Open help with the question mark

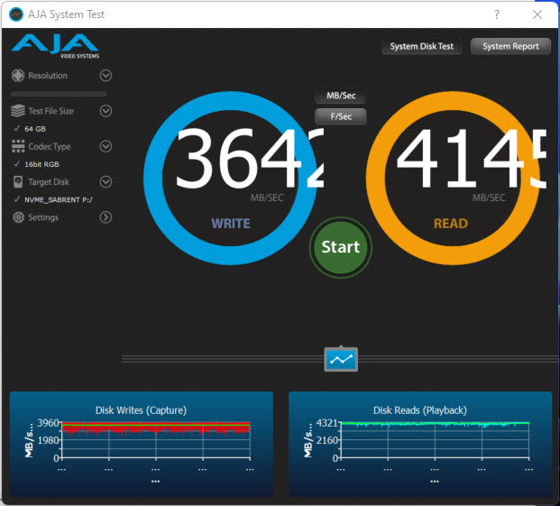click(x=497, y=14)
